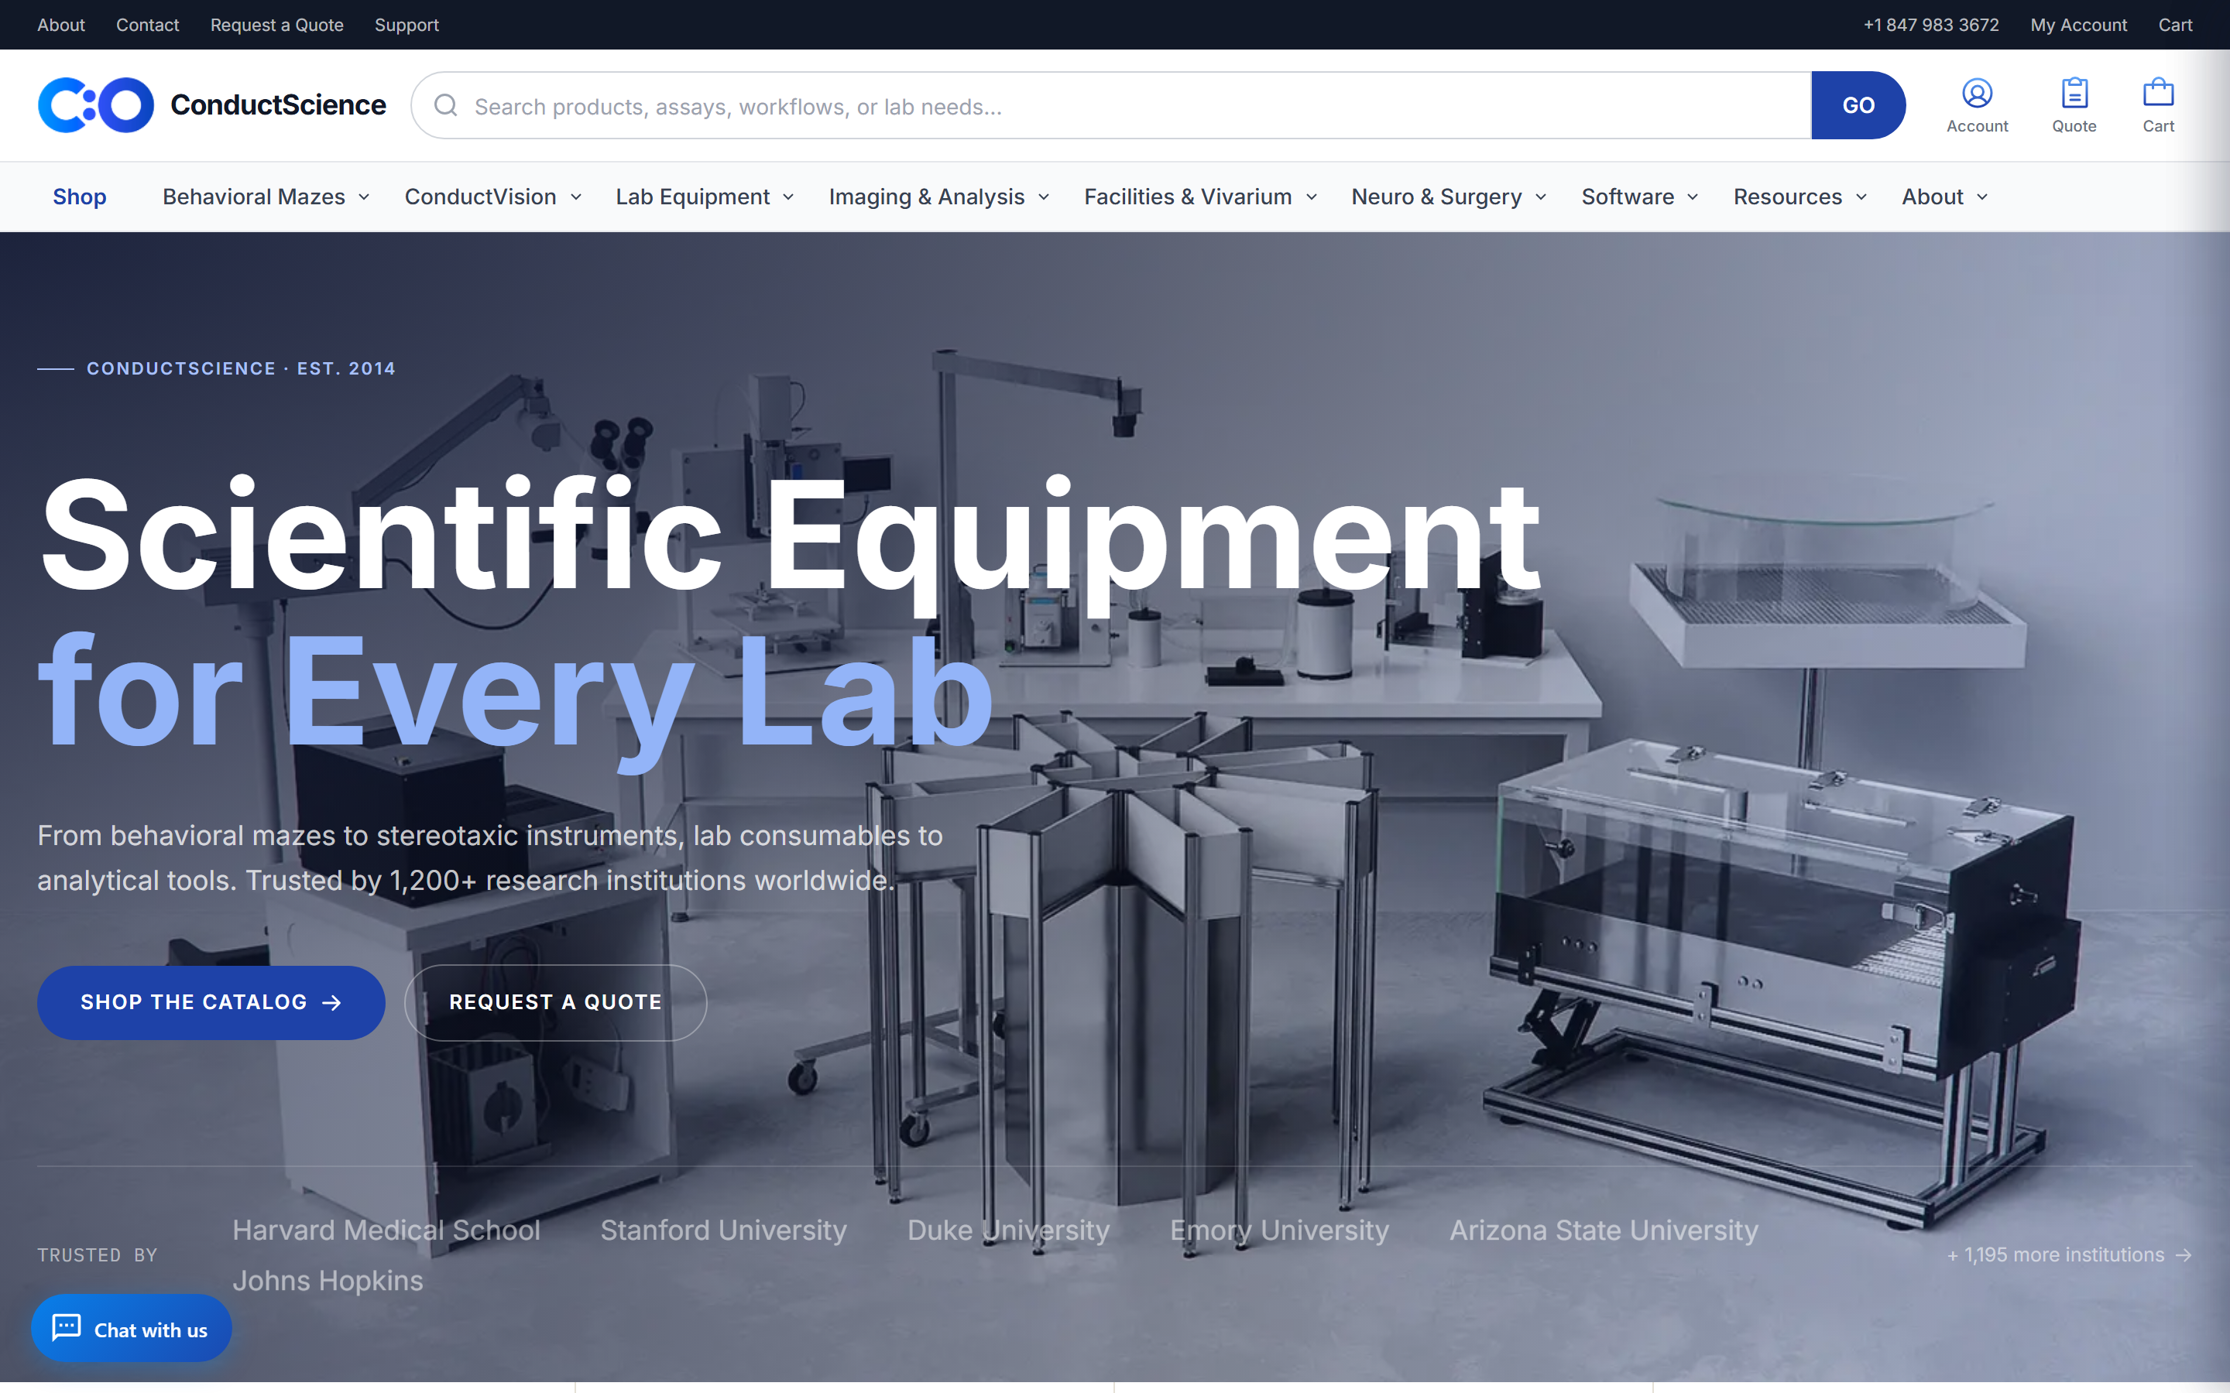Open My Account in top bar
The height and width of the screenshot is (1393, 2230).
[2078, 25]
